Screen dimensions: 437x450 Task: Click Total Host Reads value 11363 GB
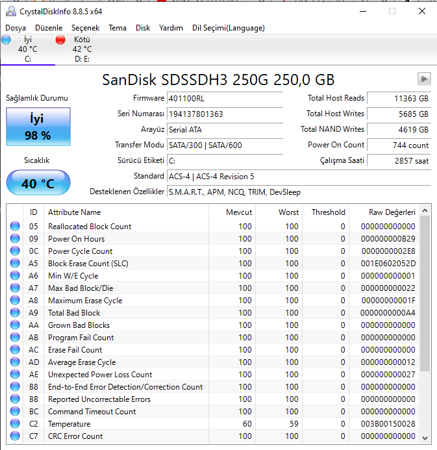399,99
